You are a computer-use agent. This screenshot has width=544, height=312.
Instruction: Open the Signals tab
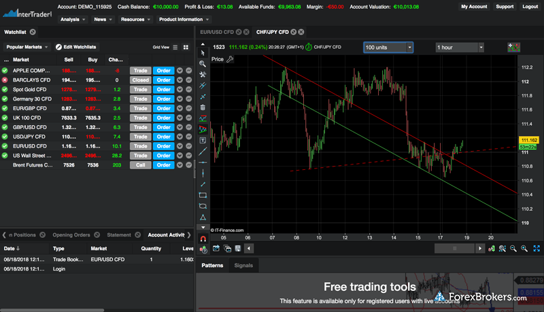click(243, 266)
